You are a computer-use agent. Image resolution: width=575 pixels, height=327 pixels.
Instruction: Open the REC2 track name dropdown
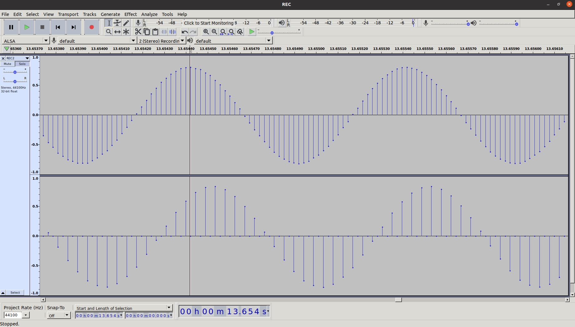point(18,58)
